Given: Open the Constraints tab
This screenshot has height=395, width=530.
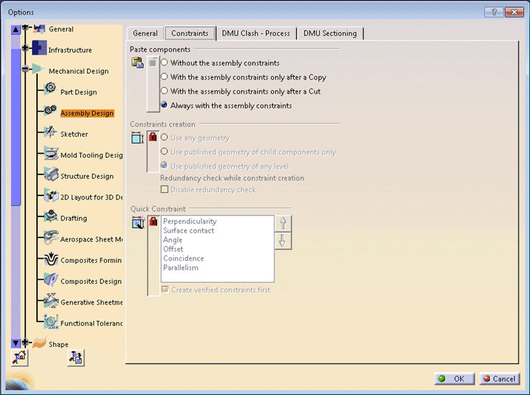Looking at the screenshot, I should (190, 33).
